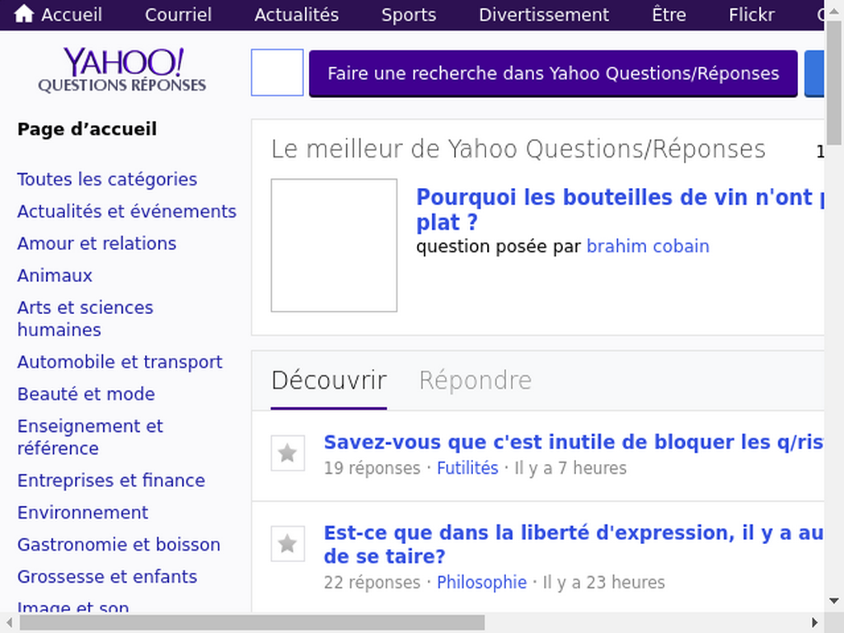Click the "Le meilleur de Yahoo Questions/Réponses" heading

click(x=518, y=149)
